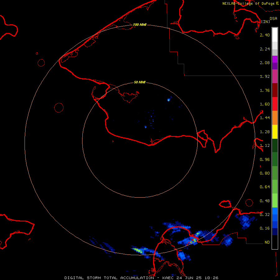The height and width of the screenshot is (280, 280).
Task: Click the 24 JUN 25 date
Action: (x=189, y=278)
